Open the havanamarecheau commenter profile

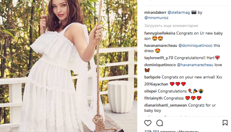click(160, 45)
